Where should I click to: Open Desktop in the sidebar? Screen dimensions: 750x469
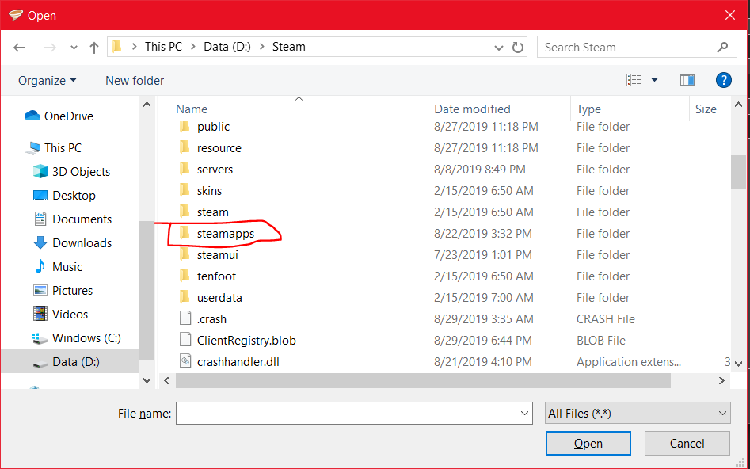click(x=64, y=195)
